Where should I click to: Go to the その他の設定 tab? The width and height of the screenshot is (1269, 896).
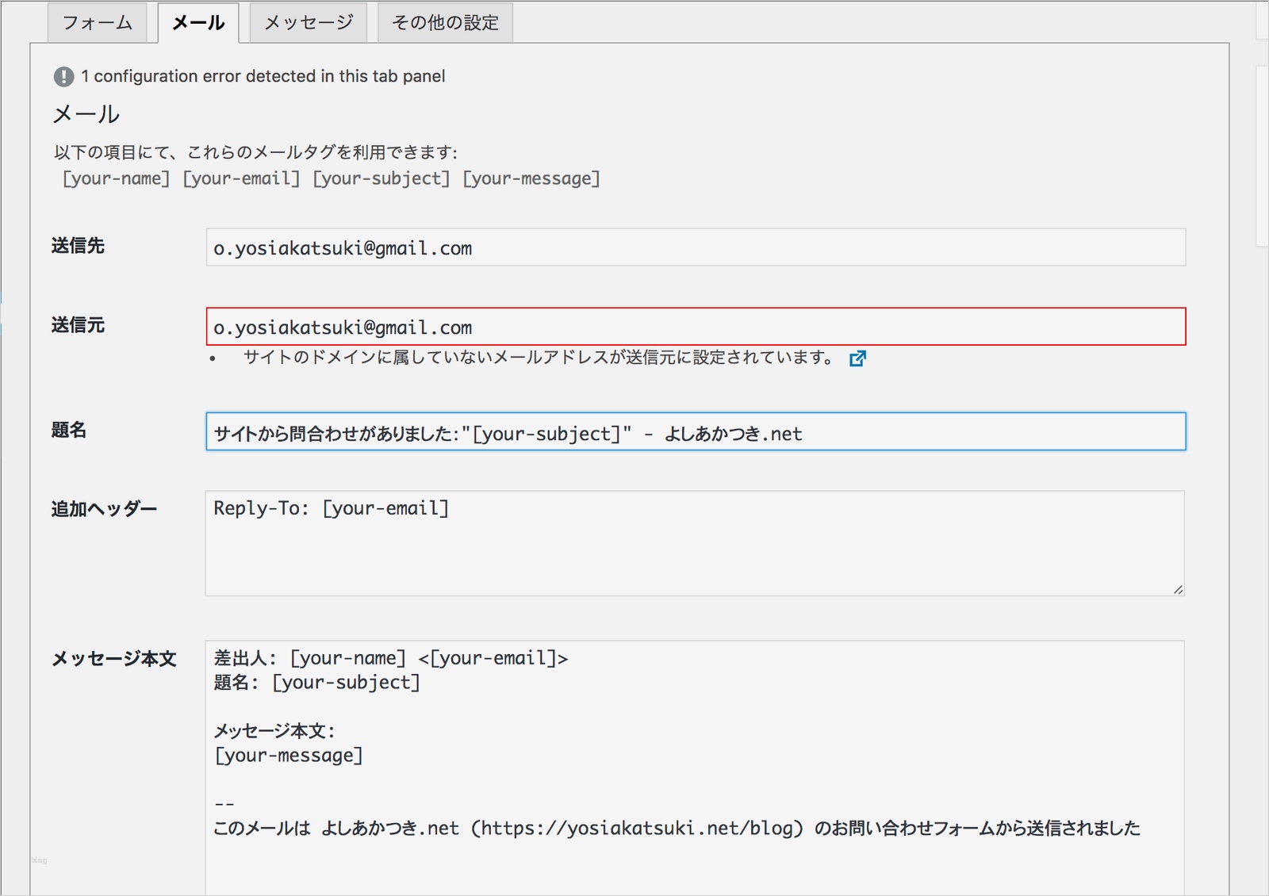(445, 23)
